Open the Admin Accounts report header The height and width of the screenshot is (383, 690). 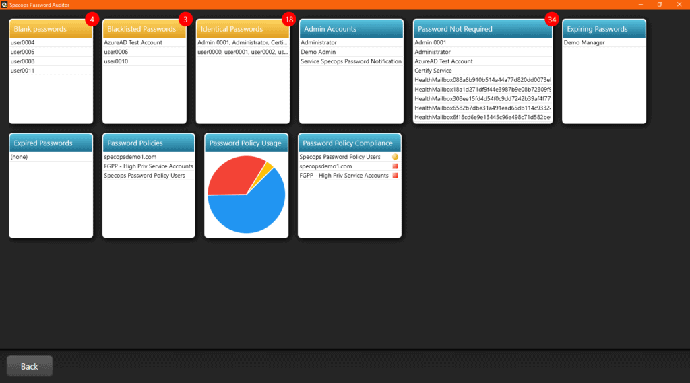(351, 29)
